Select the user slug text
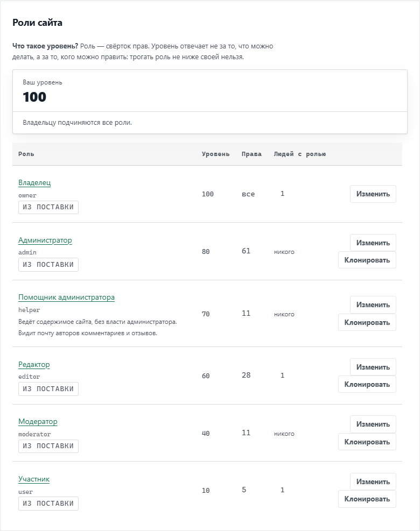This screenshot has width=420, height=531. pyautogui.click(x=25, y=492)
